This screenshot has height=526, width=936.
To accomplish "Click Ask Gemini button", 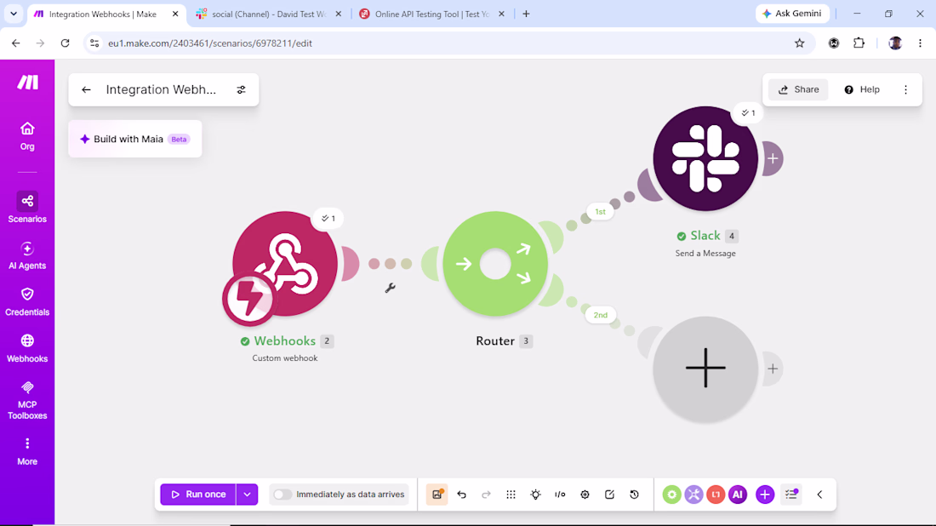I will [792, 14].
